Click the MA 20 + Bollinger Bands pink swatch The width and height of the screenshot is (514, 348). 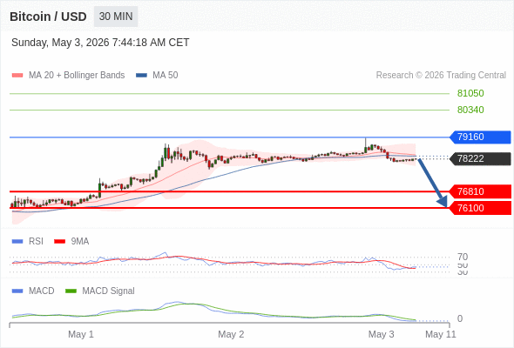17,76
